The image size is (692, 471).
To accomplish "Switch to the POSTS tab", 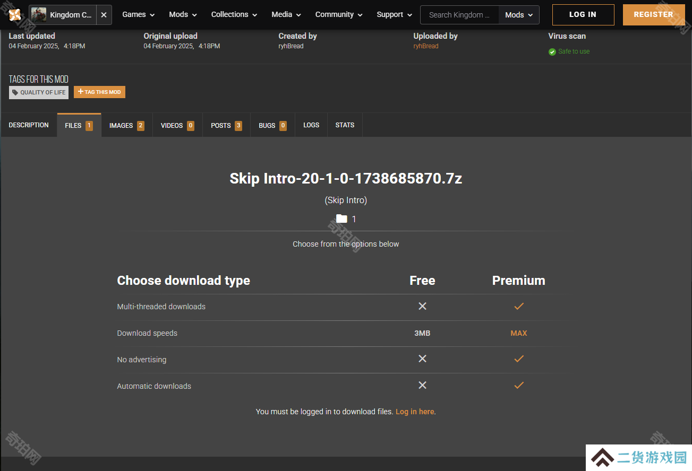I will [226, 126].
